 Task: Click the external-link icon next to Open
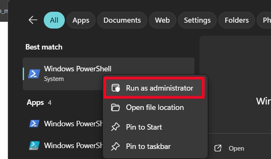pyautogui.click(x=218, y=149)
